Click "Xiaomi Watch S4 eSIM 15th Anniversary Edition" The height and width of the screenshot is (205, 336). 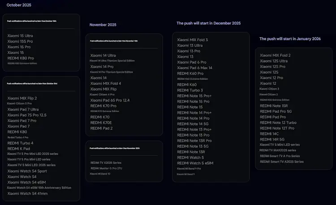pyautogui.click(x=39, y=188)
